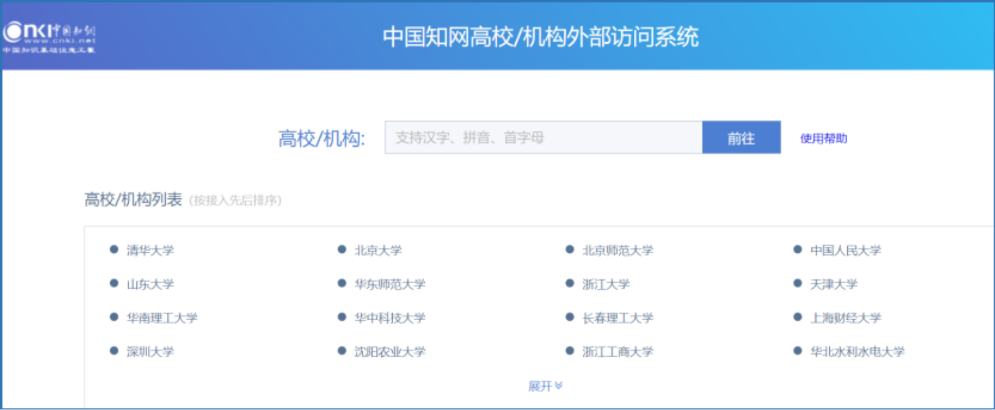Image resolution: width=995 pixels, height=410 pixels.
Task: Open 天津大学 entry
Action: coord(834,284)
